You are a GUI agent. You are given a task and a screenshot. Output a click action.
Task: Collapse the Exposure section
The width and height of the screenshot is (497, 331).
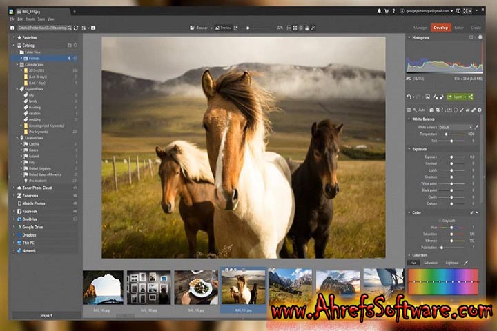(409, 148)
